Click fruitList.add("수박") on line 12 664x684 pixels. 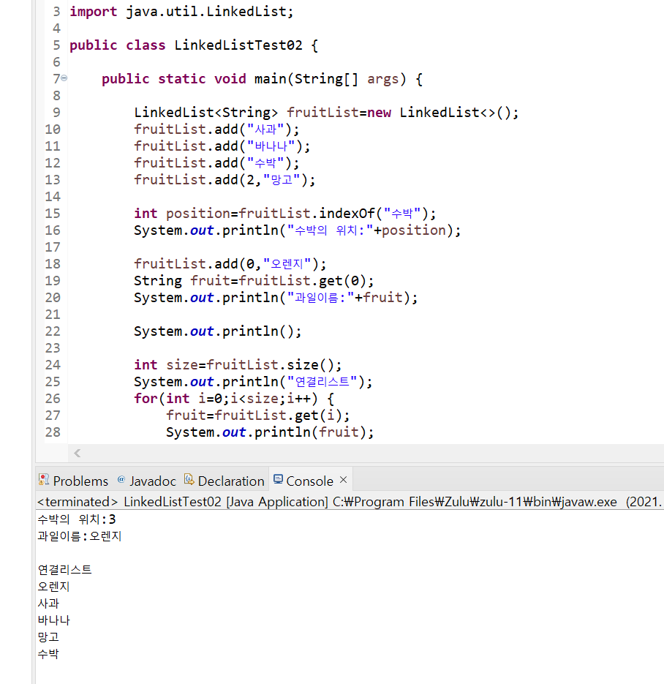point(216,162)
